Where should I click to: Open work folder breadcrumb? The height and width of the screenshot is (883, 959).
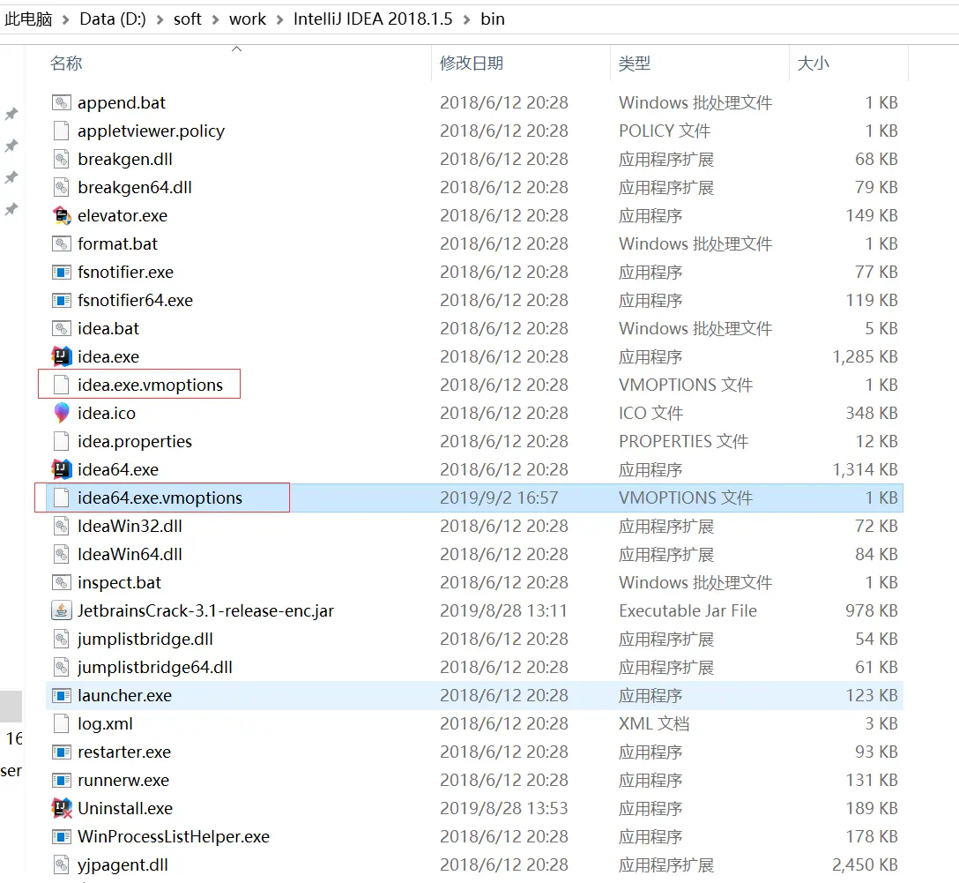click(x=248, y=19)
